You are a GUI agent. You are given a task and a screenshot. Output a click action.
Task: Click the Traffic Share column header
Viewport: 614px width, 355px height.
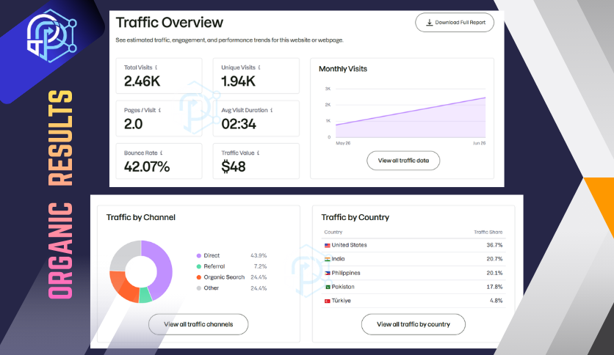488,233
